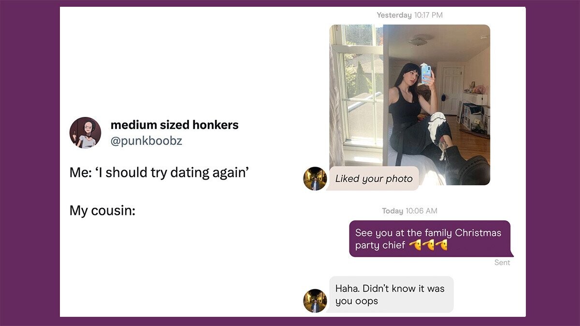
Task: Click the medium sized honkers profile avatar
Action: point(85,132)
